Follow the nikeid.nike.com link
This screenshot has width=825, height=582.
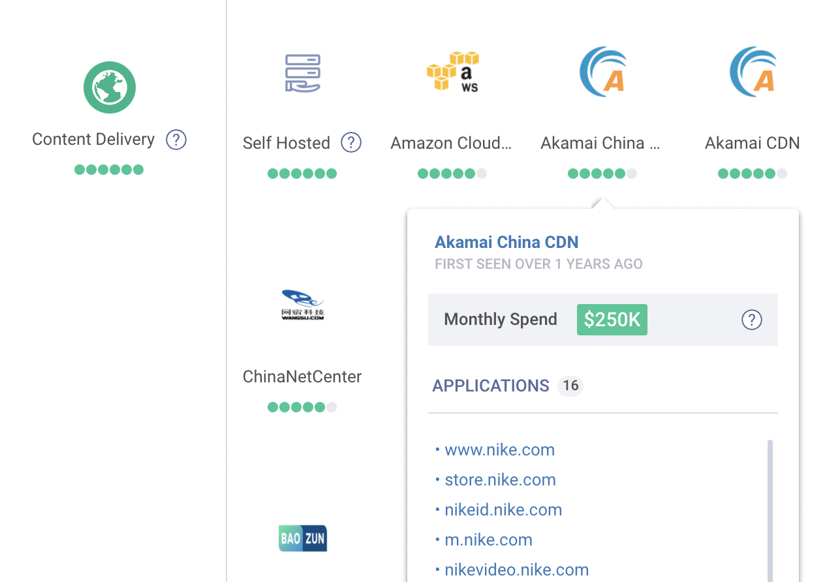tap(503, 510)
